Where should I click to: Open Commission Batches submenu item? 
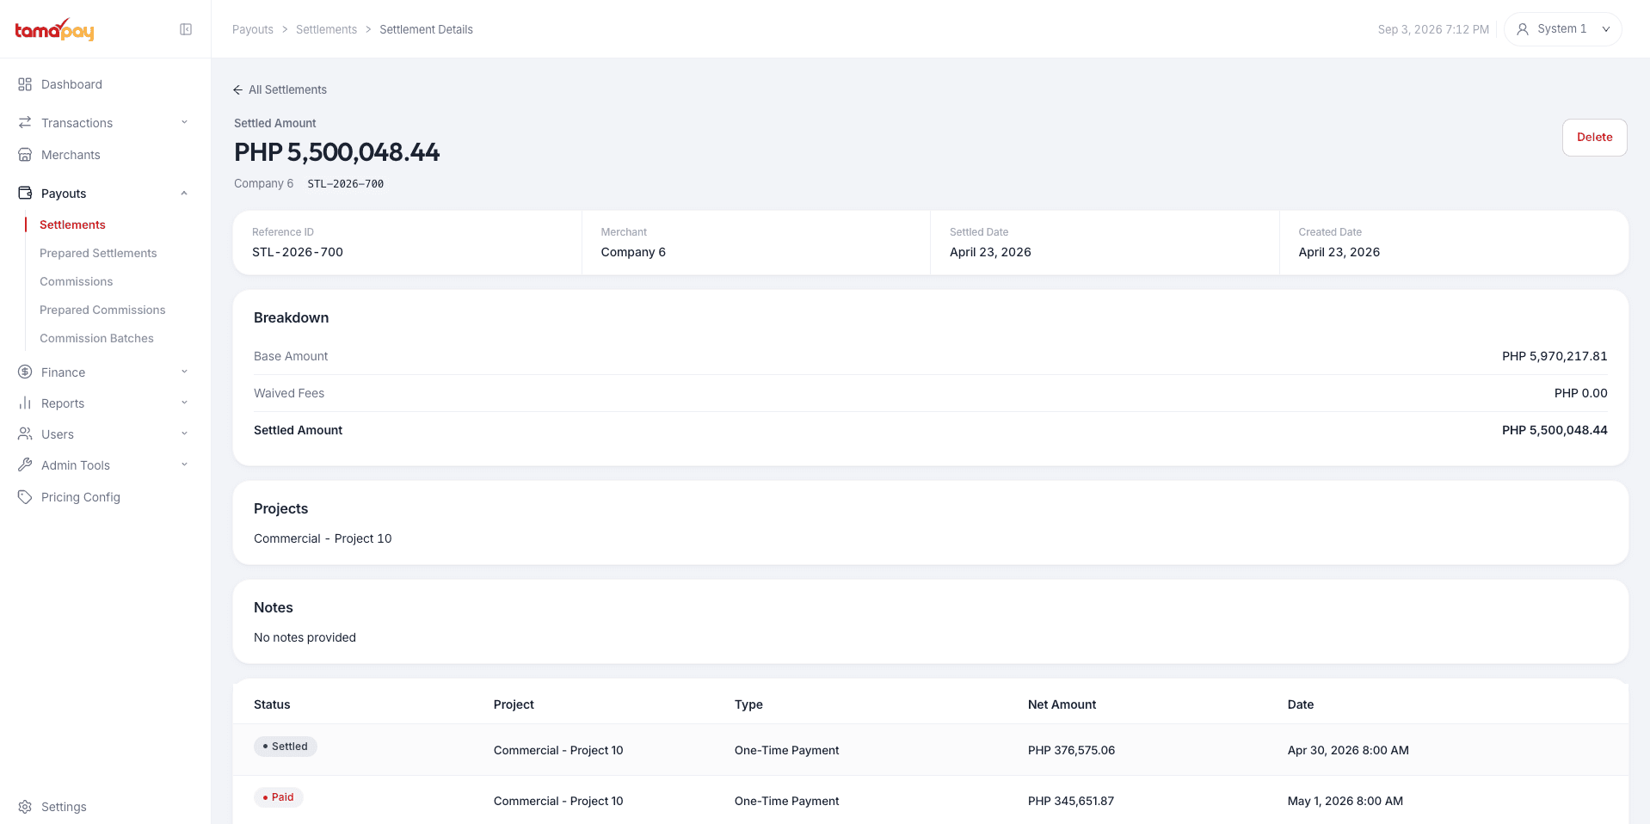[x=96, y=338]
